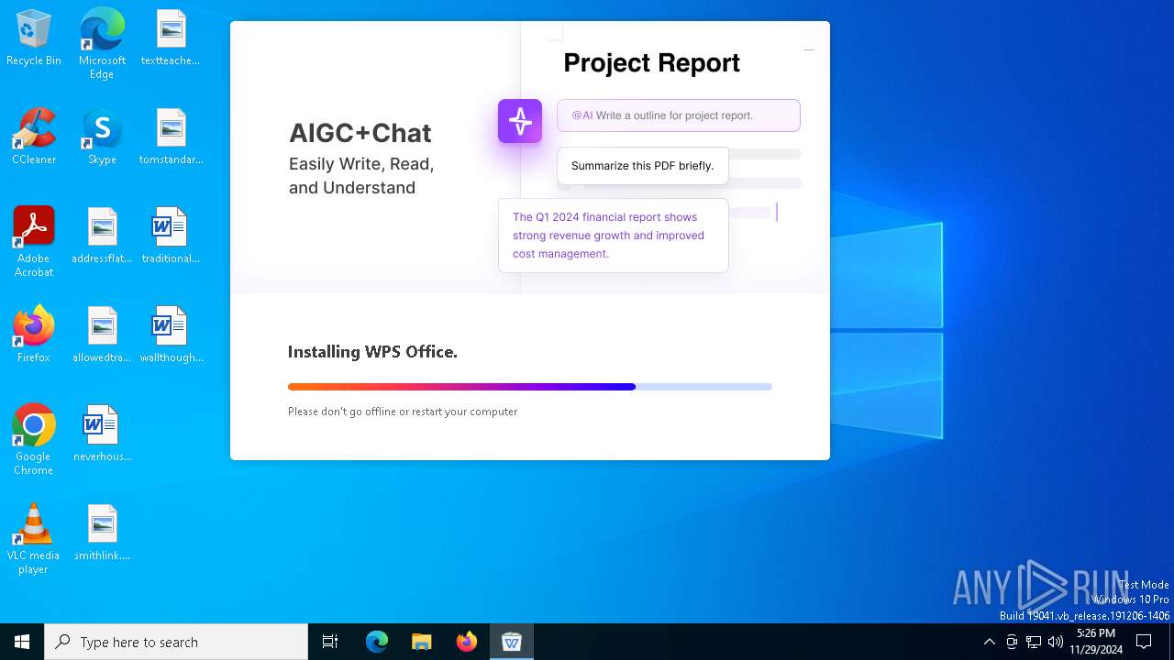
Task: Select the WPS installer taskbar button
Action: (x=512, y=642)
